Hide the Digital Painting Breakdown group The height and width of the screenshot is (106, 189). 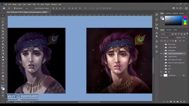(161, 54)
